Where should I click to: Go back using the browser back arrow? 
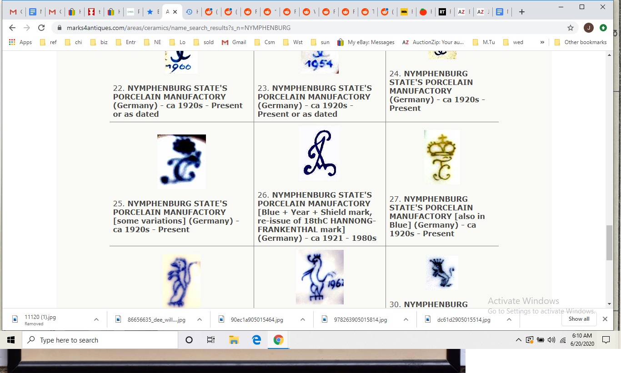point(12,28)
